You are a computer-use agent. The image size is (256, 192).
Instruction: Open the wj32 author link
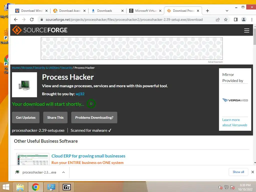coord(80,94)
